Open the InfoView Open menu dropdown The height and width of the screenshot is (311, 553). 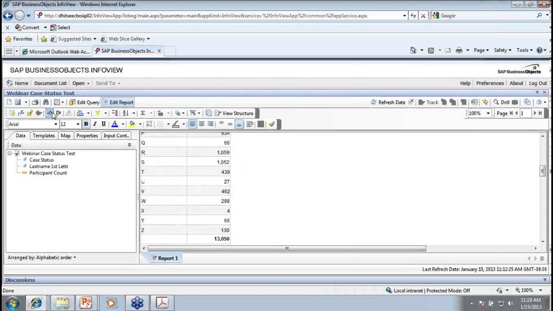pyautogui.click(x=81, y=83)
